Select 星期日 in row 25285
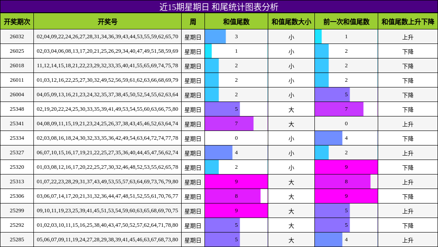Image resolution: width=438 pixels, height=247 pixels. [193, 240]
